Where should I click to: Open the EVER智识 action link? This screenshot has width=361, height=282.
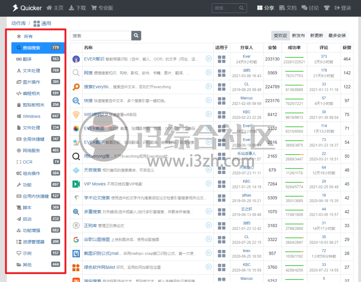(x=94, y=59)
